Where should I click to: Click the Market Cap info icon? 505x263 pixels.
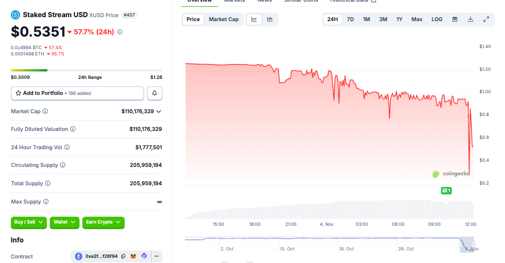pos(46,111)
